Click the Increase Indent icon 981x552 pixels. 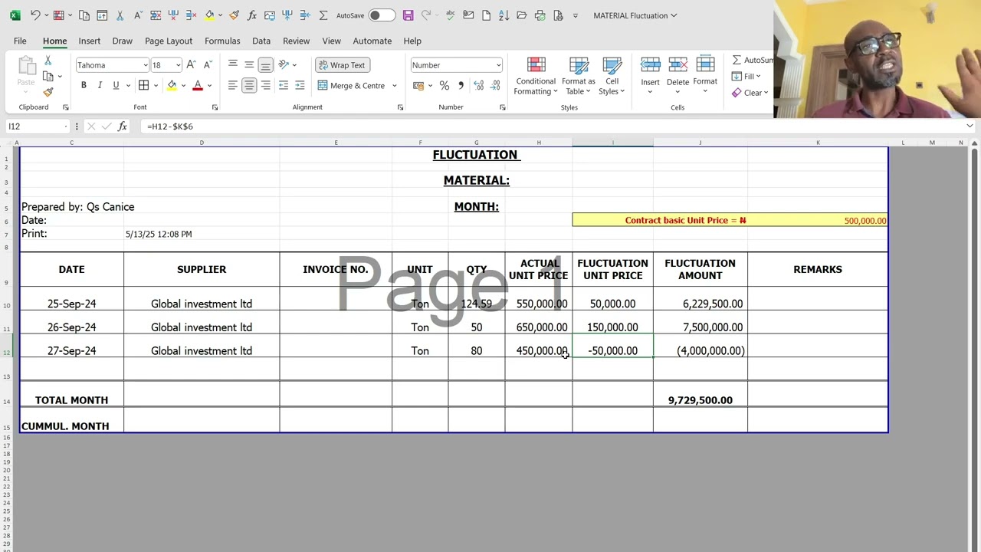pos(300,85)
